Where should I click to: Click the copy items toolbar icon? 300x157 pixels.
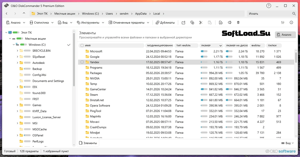pos(192,22)
